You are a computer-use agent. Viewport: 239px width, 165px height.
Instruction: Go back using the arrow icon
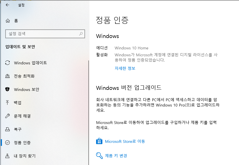click(7, 5)
